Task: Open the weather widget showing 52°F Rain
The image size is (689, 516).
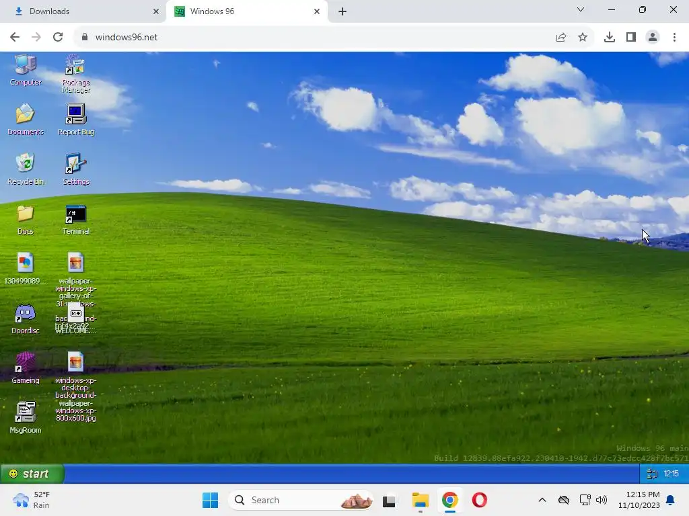Action: coord(32,500)
